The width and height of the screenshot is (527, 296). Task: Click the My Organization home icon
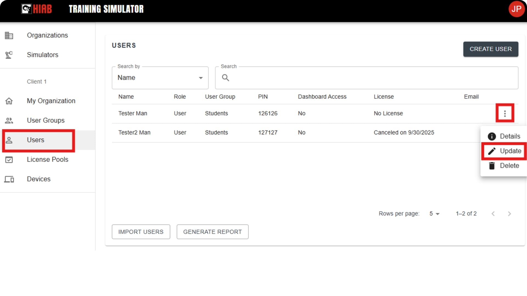tap(9, 101)
